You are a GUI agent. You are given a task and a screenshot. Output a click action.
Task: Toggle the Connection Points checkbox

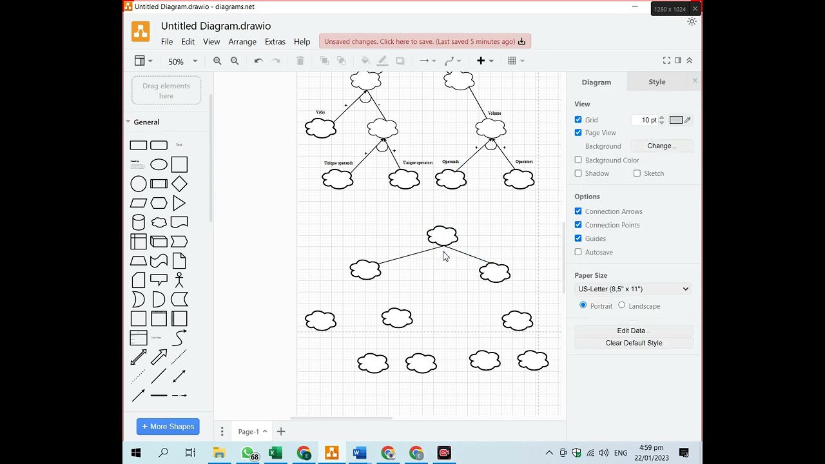(x=578, y=225)
